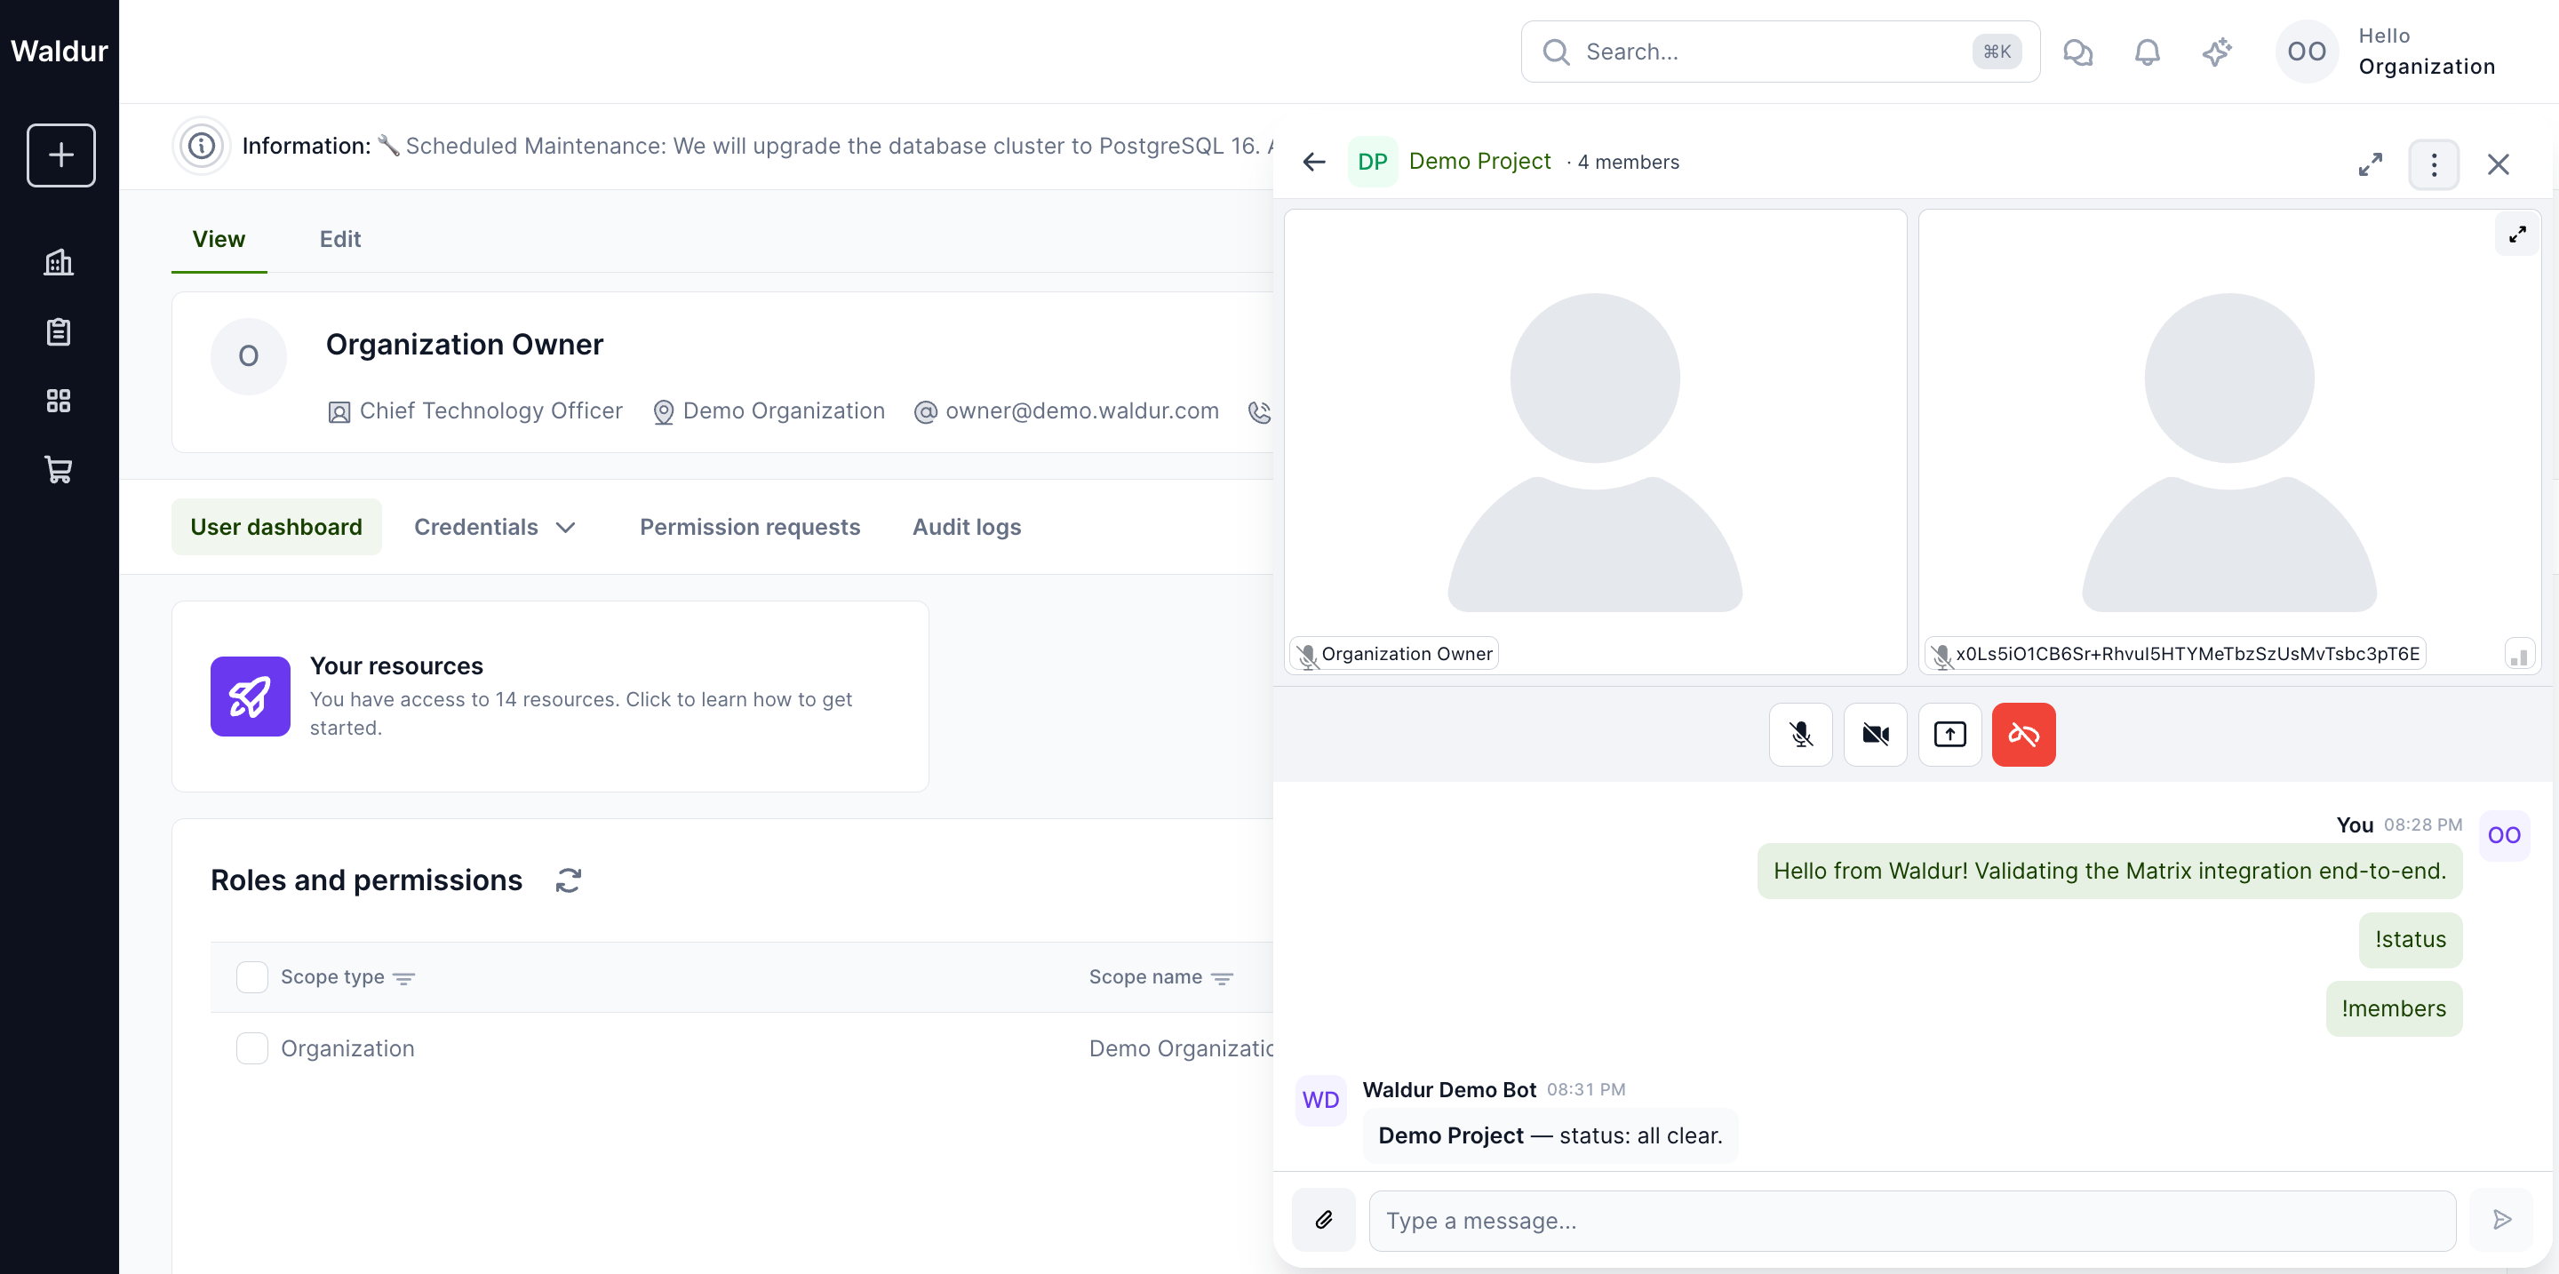
Task: Click the !members message bubble
Action: pos(2394,1009)
